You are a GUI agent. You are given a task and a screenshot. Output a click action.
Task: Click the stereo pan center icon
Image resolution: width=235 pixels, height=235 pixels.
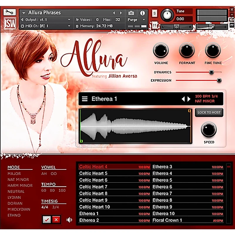click(177, 27)
